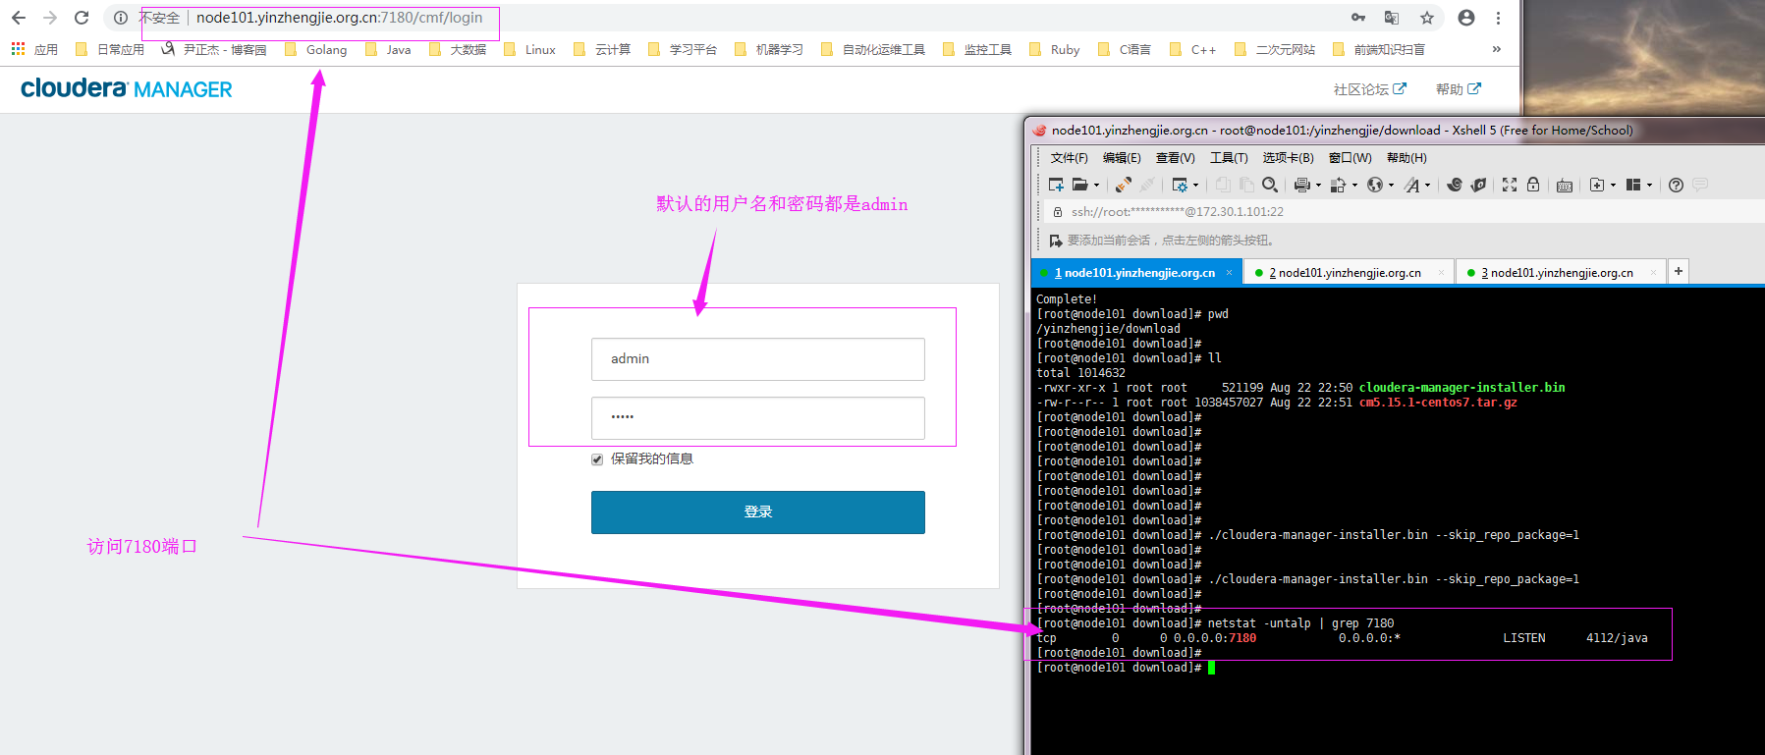Screen dimensions: 1765x755
Task: Click the password input field
Action: [x=758, y=418]
